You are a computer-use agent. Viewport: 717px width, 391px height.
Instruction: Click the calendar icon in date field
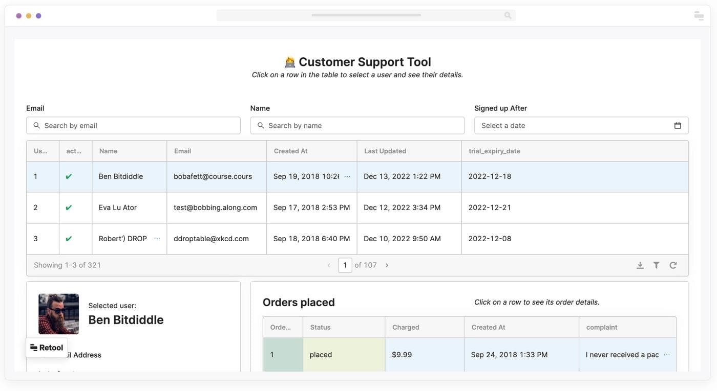(x=678, y=126)
